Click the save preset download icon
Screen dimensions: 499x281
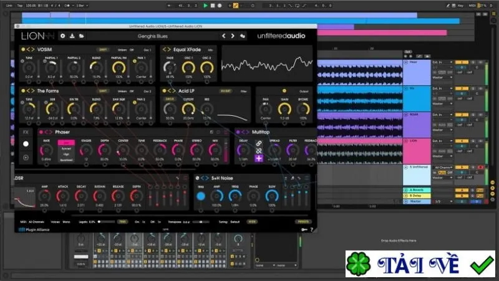point(72,36)
